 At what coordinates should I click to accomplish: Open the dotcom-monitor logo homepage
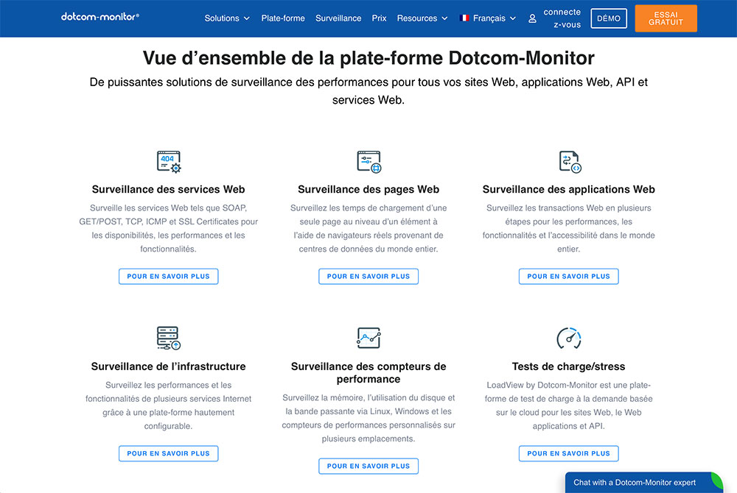pos(100,17)
